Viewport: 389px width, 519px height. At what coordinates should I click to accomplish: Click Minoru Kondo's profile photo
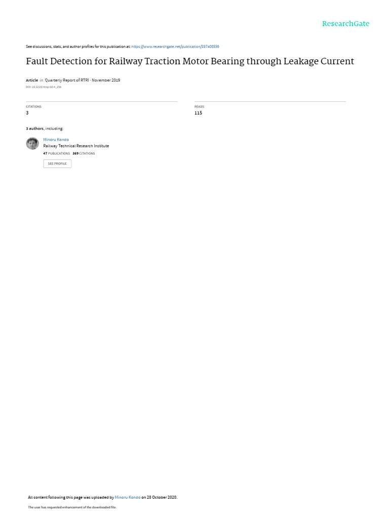coord(32,143)
